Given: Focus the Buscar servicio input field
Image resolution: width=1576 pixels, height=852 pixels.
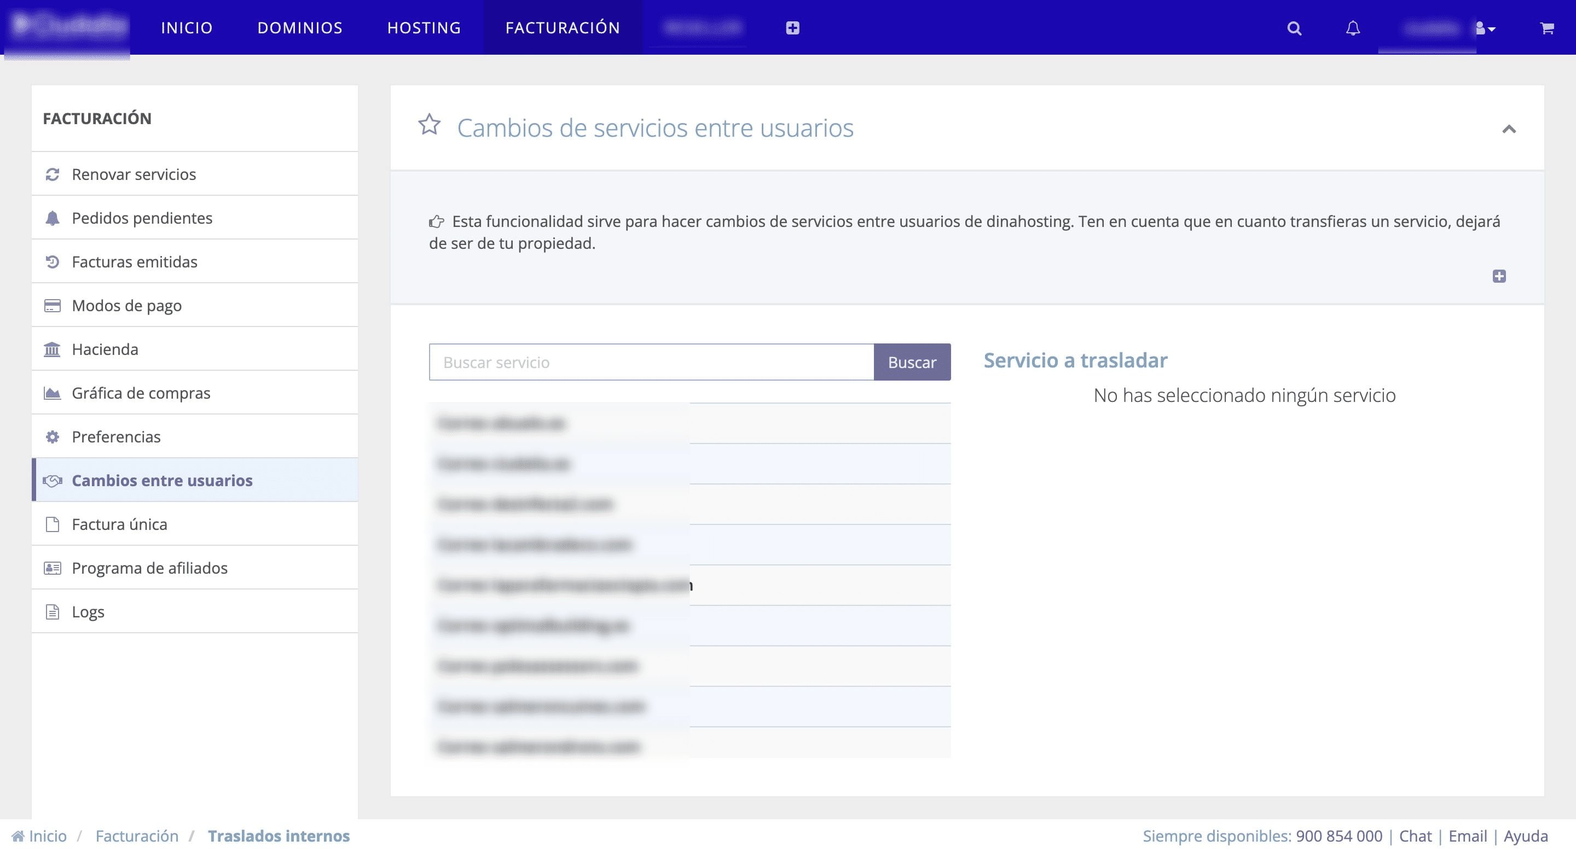Looking at the screenshot, I should click(651, 362).
